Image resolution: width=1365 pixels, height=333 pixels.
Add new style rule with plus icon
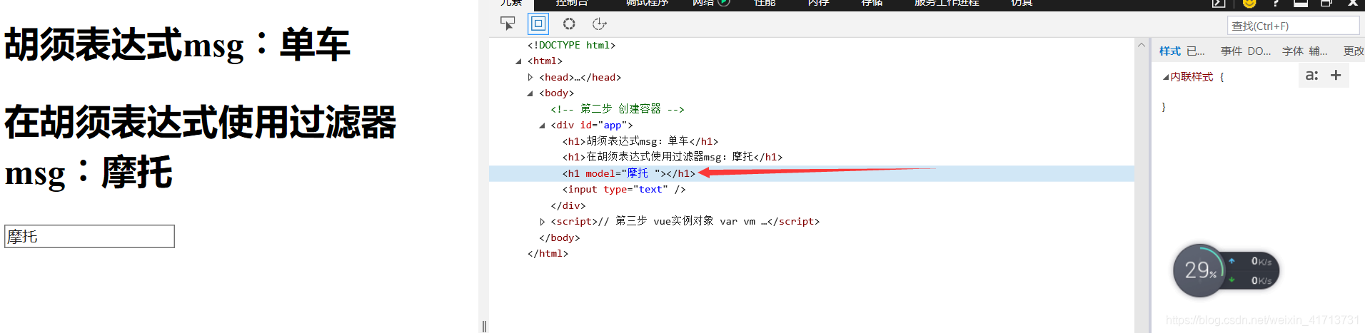coord(1336,75)
